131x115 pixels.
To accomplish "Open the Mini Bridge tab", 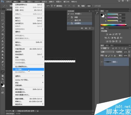I will (10, 114).
